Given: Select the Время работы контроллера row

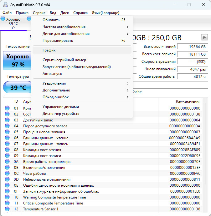Looking at the screenshot, I should (102, 161).
